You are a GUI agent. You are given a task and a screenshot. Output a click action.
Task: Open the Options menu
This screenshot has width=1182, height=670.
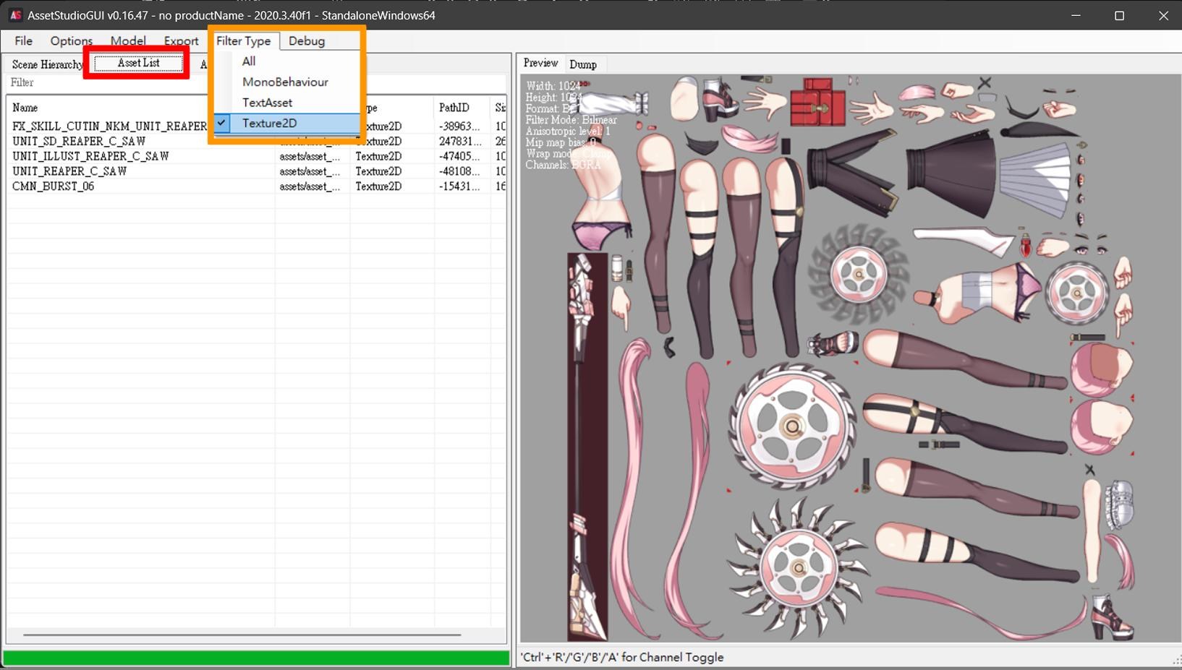click(x=71, y=41)
